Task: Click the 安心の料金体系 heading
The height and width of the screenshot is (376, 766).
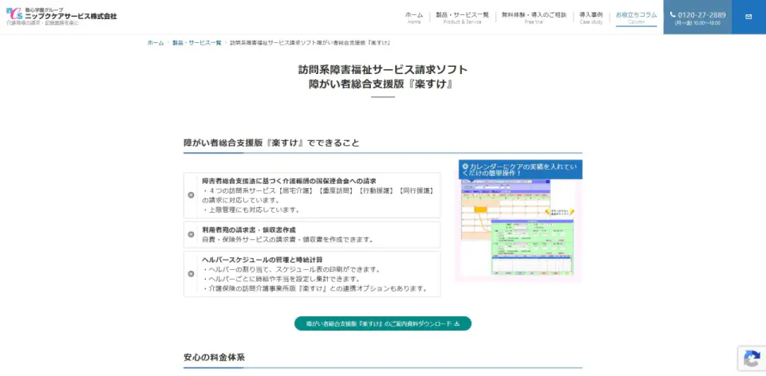Action: [x=214, y=358]
